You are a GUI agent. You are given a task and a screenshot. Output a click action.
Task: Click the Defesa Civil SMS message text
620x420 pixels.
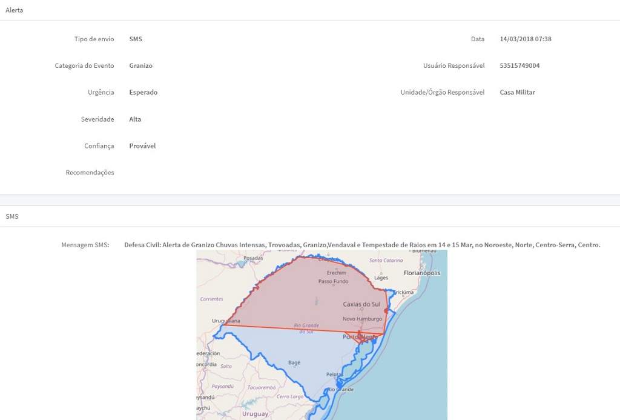click(362, 245)
